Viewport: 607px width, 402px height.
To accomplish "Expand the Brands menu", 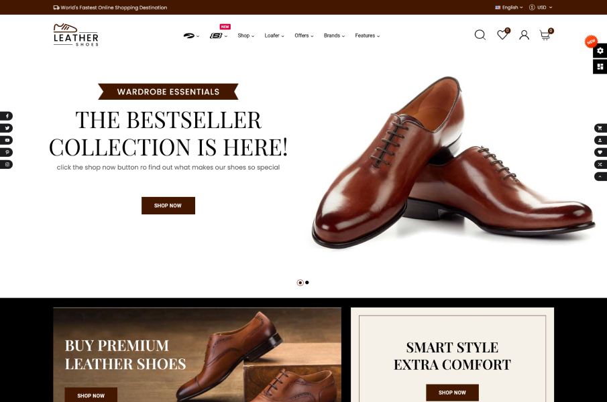I will [x=334, y=36].
